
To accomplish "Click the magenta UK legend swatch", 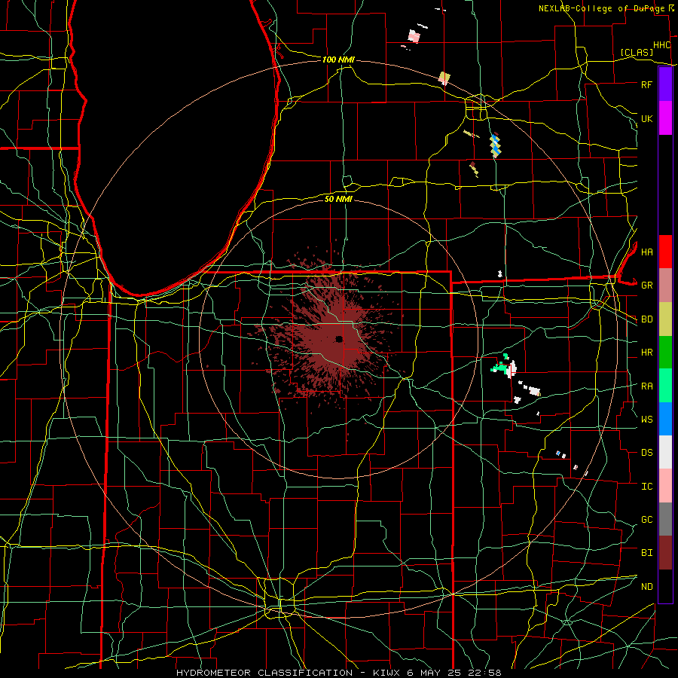I will click(665, 118).
